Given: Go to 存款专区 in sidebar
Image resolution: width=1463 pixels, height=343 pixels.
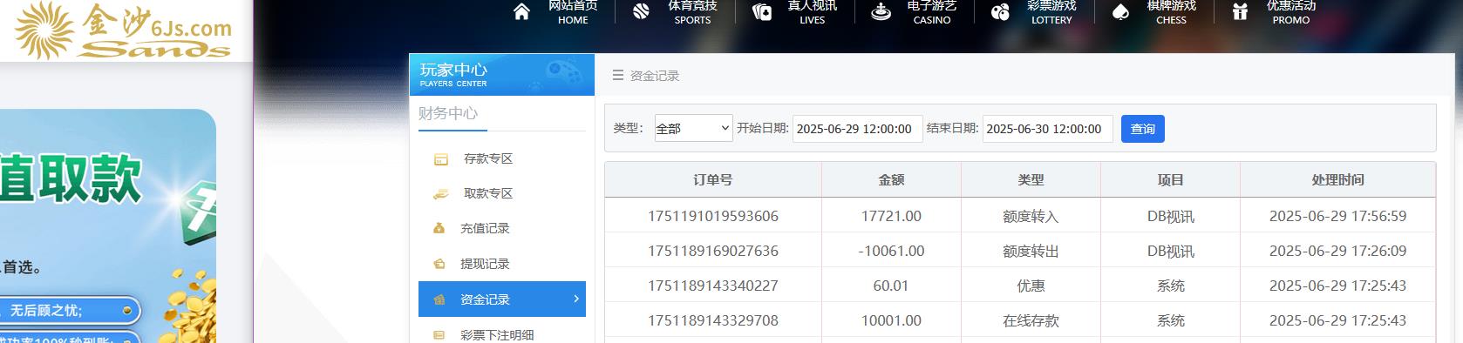Looking at the screenshot, I should [488, 158].
